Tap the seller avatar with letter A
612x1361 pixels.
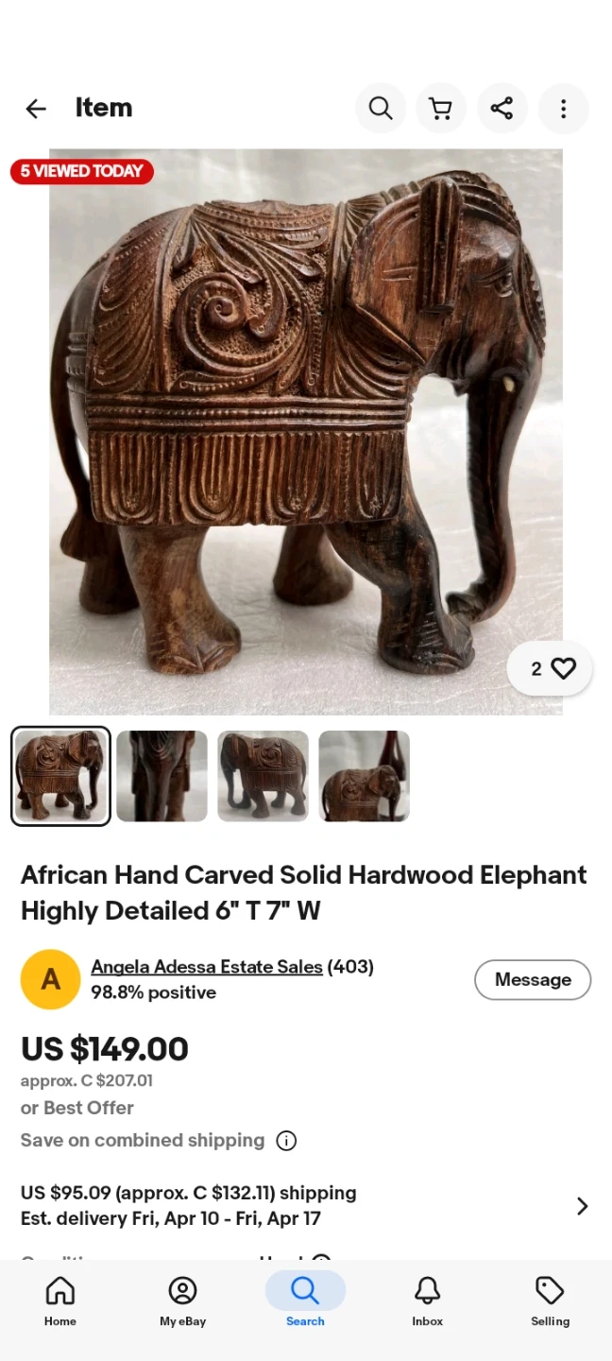pyautogui.click(x=50, y=979)
